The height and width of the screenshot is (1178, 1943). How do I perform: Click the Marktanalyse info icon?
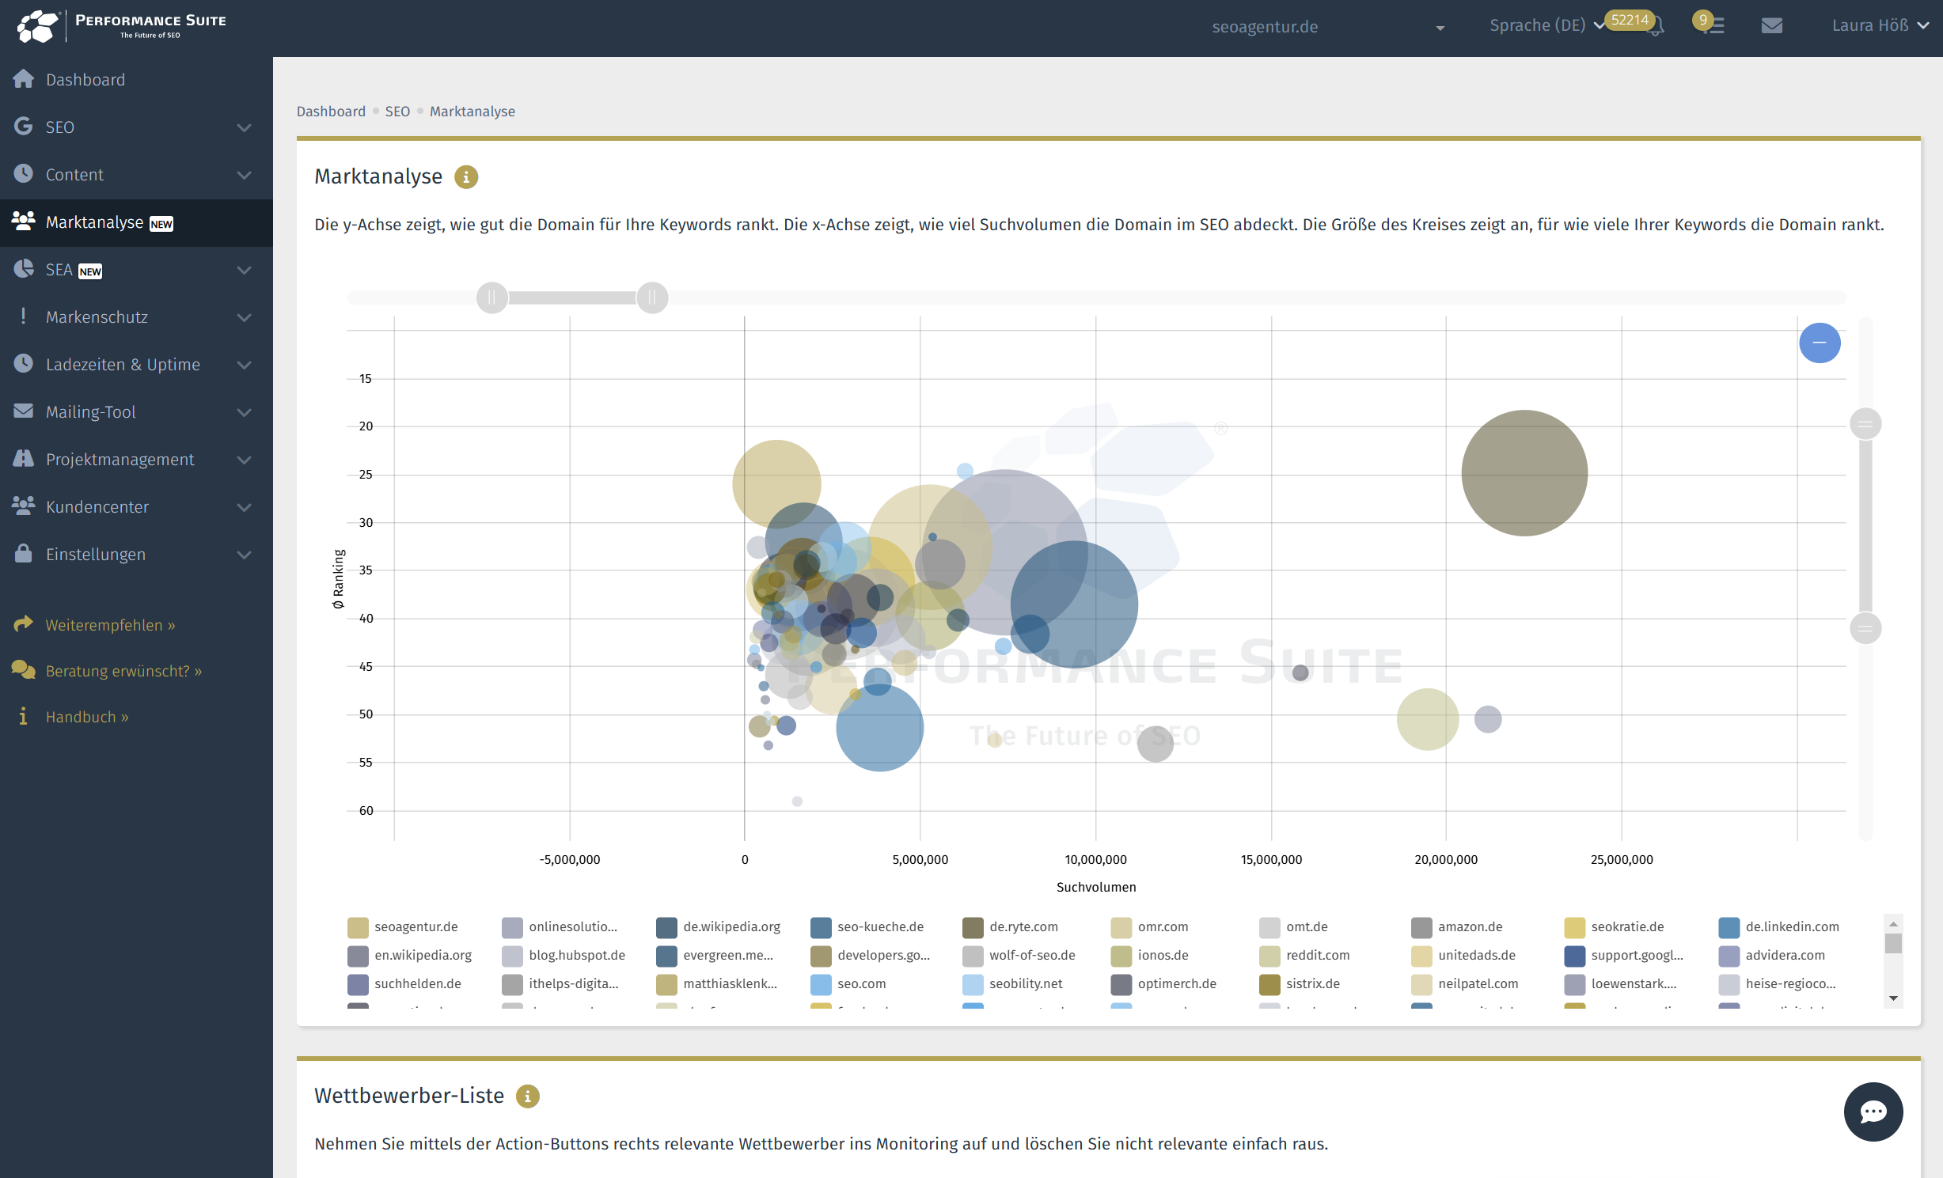(466, 177)
